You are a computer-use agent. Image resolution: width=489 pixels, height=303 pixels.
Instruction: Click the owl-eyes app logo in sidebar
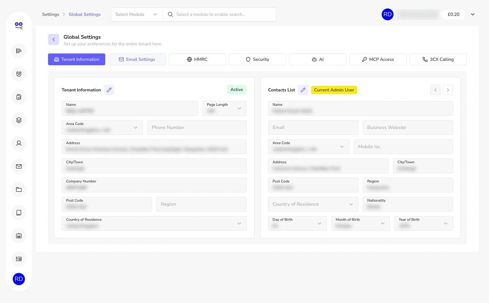19,25
